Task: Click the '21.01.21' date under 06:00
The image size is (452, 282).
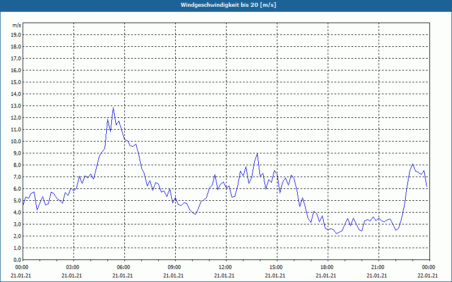Action: [x=123, y=275]
